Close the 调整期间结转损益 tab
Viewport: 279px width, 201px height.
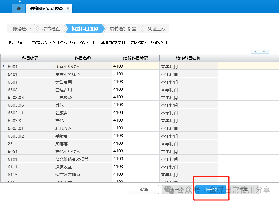[x=68, y=9]
